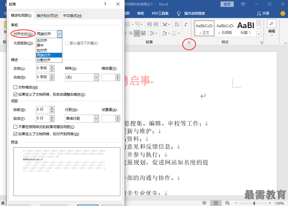Viewport: 288px width, 206px height.
Task: Click the line spacing icon
Action: point(152,33)
